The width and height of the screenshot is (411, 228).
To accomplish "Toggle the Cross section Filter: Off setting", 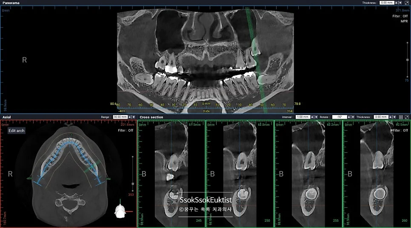I will pos(400,130).
